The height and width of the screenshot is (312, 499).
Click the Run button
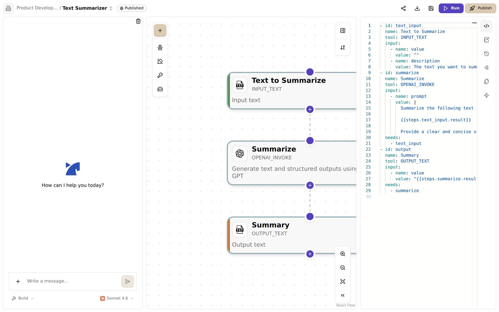click(x=451, y=8)
